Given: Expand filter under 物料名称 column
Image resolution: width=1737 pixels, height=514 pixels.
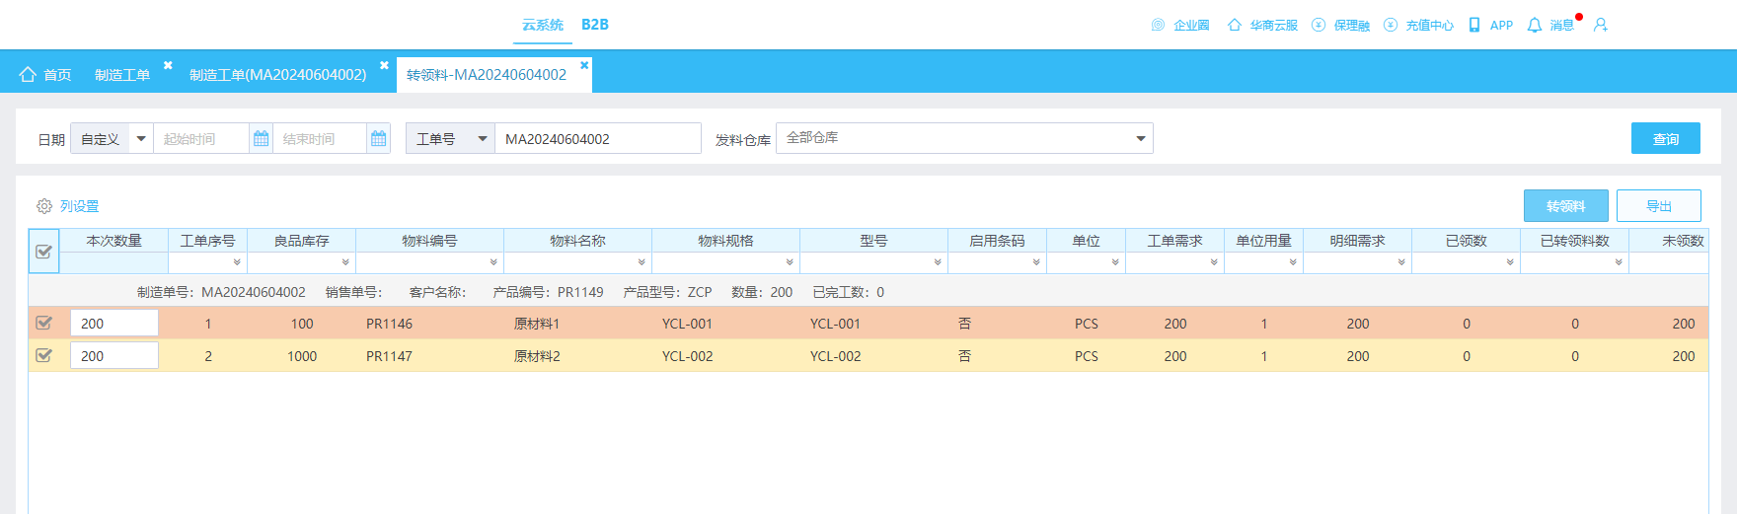Looking at the screenshot, I should [x=642, y=262].
